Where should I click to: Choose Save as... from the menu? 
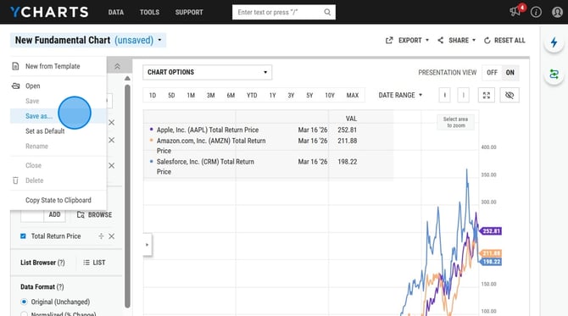coord(58,116)
